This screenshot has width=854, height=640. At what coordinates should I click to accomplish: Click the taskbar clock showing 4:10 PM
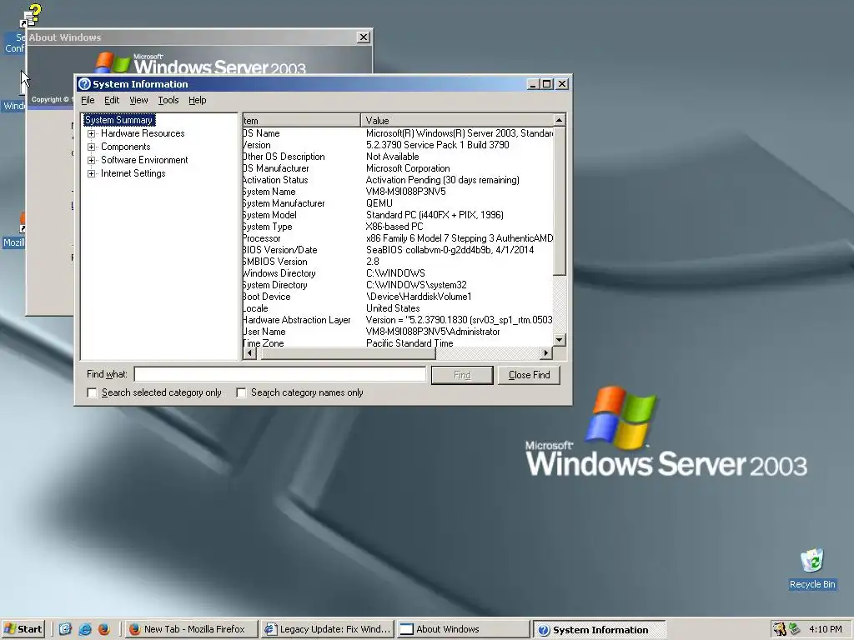click(825, 629)
